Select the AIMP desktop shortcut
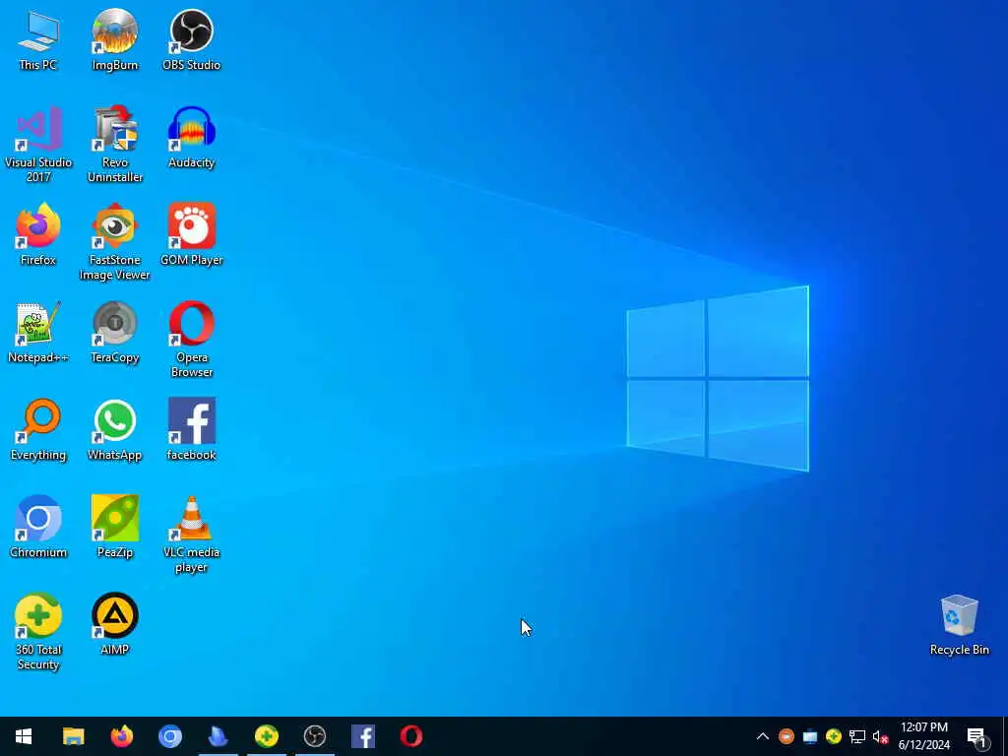The height and width of the screenshot is (756, 1008). click(x=114, y=624)
